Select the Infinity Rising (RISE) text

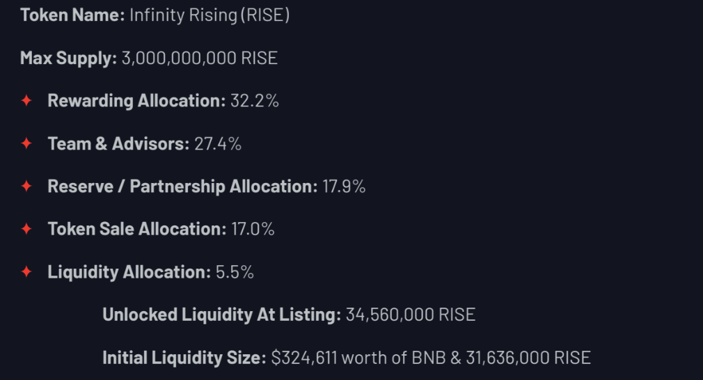[x=210, y=15]
